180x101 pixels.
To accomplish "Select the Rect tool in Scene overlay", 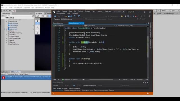I will click(x=37, y=31).
